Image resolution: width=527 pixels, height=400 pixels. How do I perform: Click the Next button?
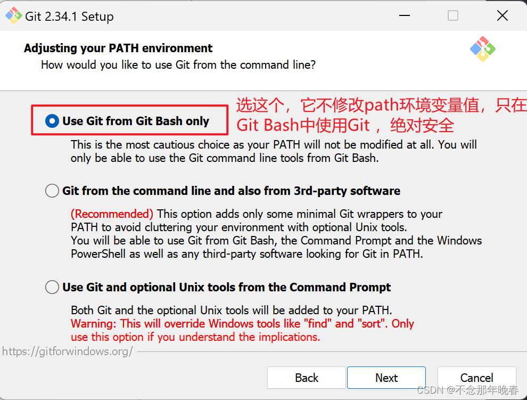386,378
